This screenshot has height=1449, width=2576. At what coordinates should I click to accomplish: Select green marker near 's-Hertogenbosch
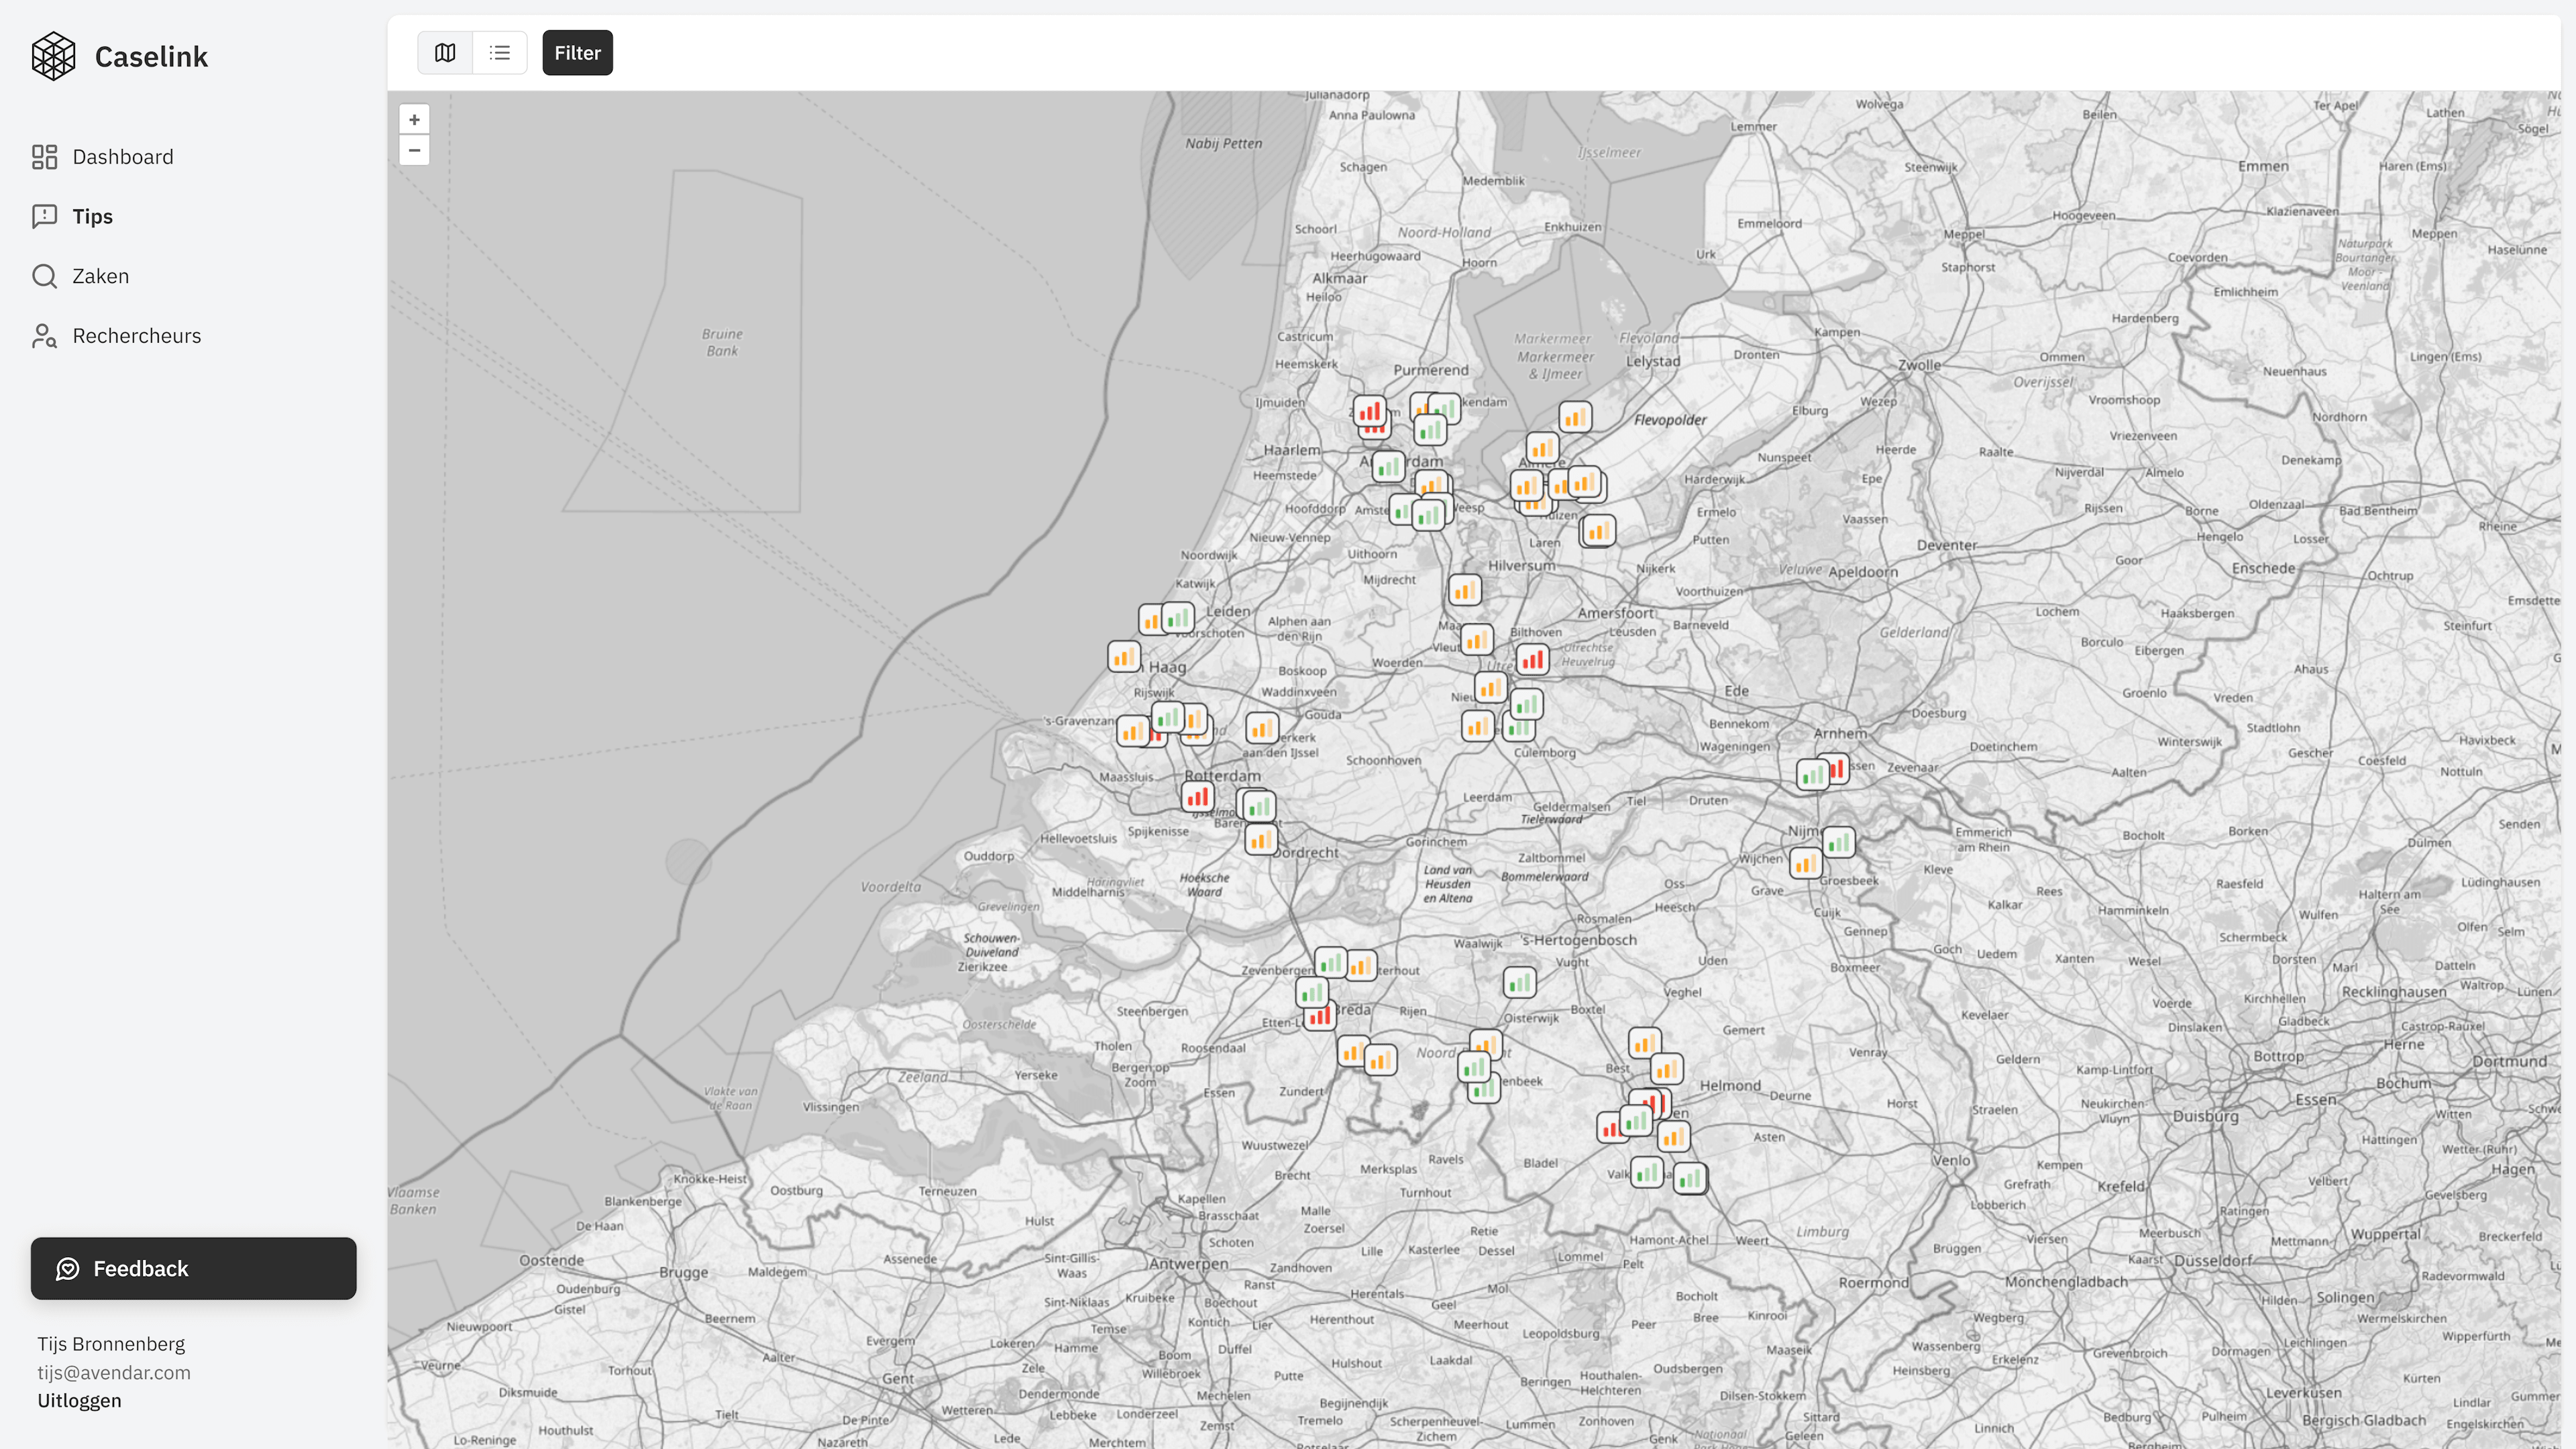pos(1519,983)
